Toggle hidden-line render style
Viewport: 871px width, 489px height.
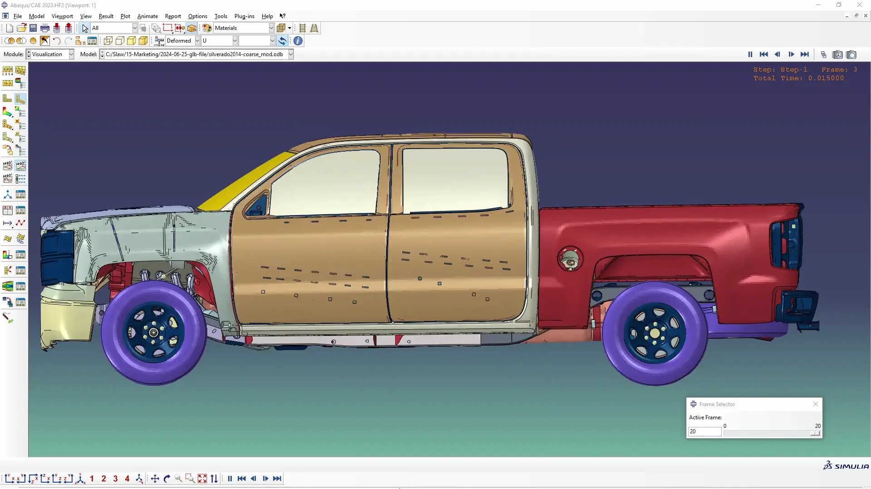tap(120, 40)
